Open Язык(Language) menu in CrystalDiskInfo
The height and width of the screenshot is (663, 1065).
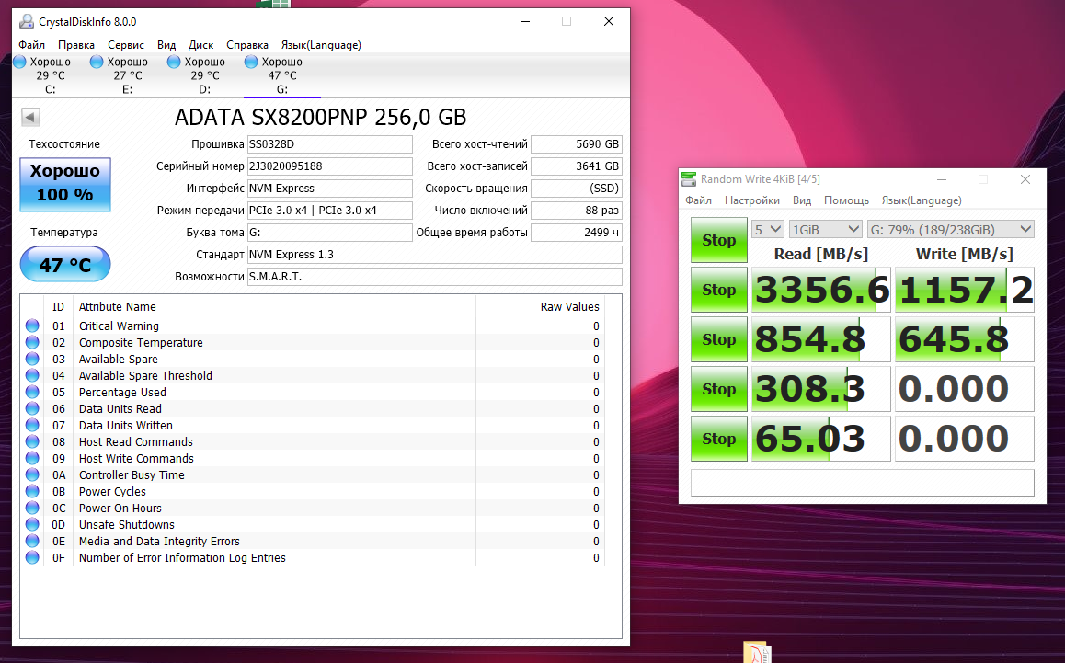coord(321,45)
